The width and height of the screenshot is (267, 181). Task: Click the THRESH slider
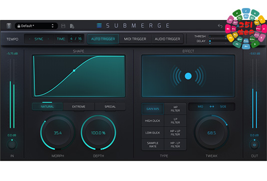pyautogui.click(x=218, y=36)
